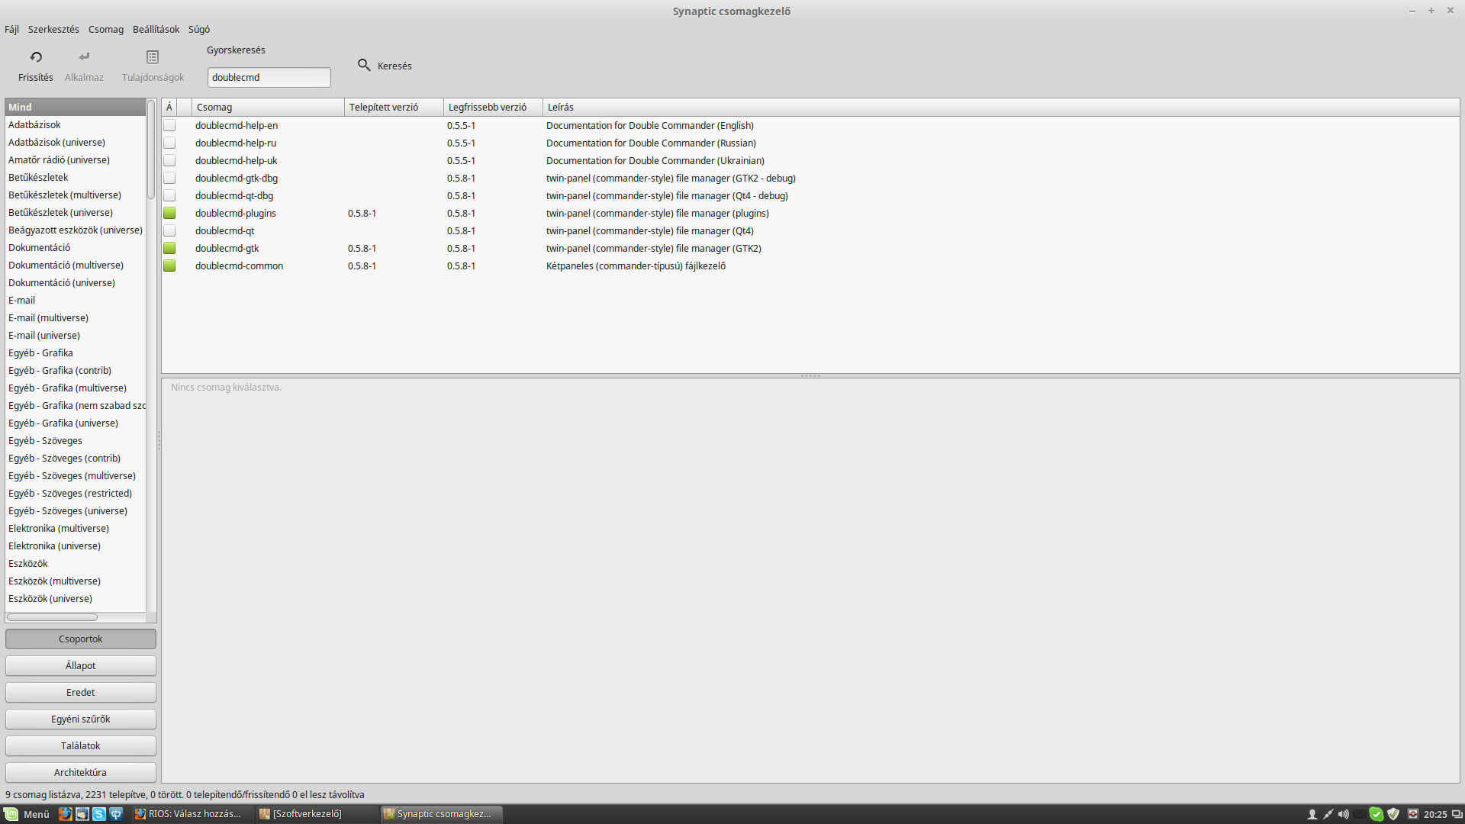Click the Találatok button
This screenshot has width=1465, height=824.
pos(81,746)
